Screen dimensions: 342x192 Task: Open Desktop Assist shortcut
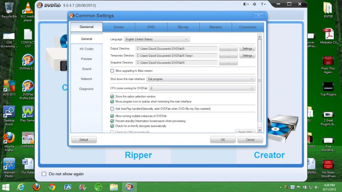(9, 116)
